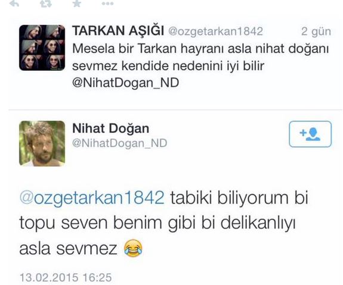Open the three-dots more options menu
Screen dimensions: 343x285
107,4
